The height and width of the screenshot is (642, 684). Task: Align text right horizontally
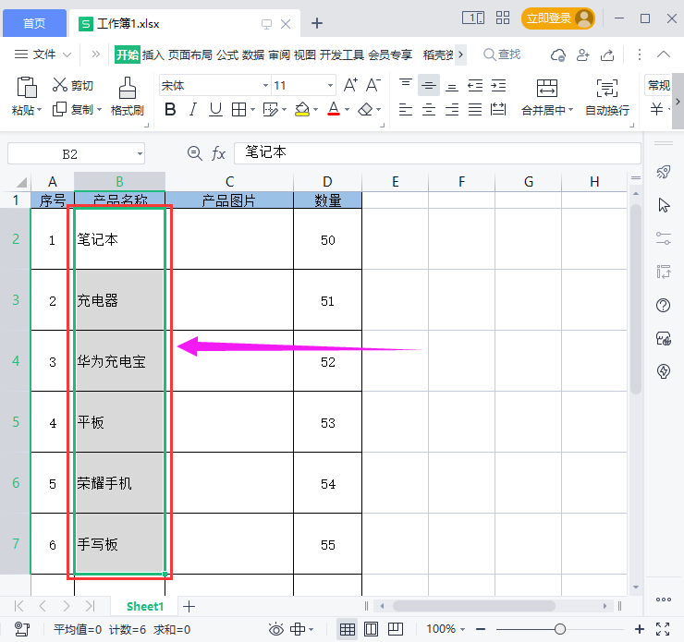click(x=452, y=109)
